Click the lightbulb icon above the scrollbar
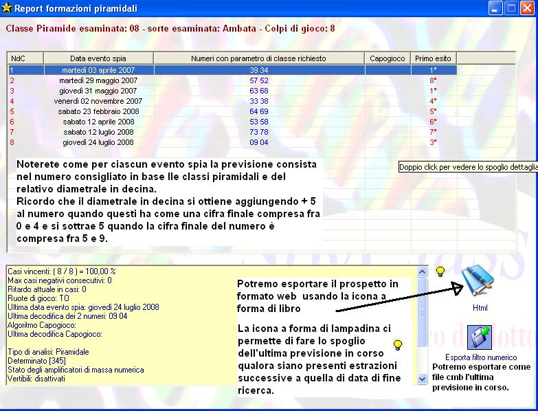538x411 pixels. tap(440, 271)
